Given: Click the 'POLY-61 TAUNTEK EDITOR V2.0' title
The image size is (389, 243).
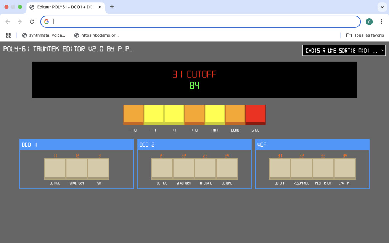Looking at the screenshot, I should click(x=68, y=49).
